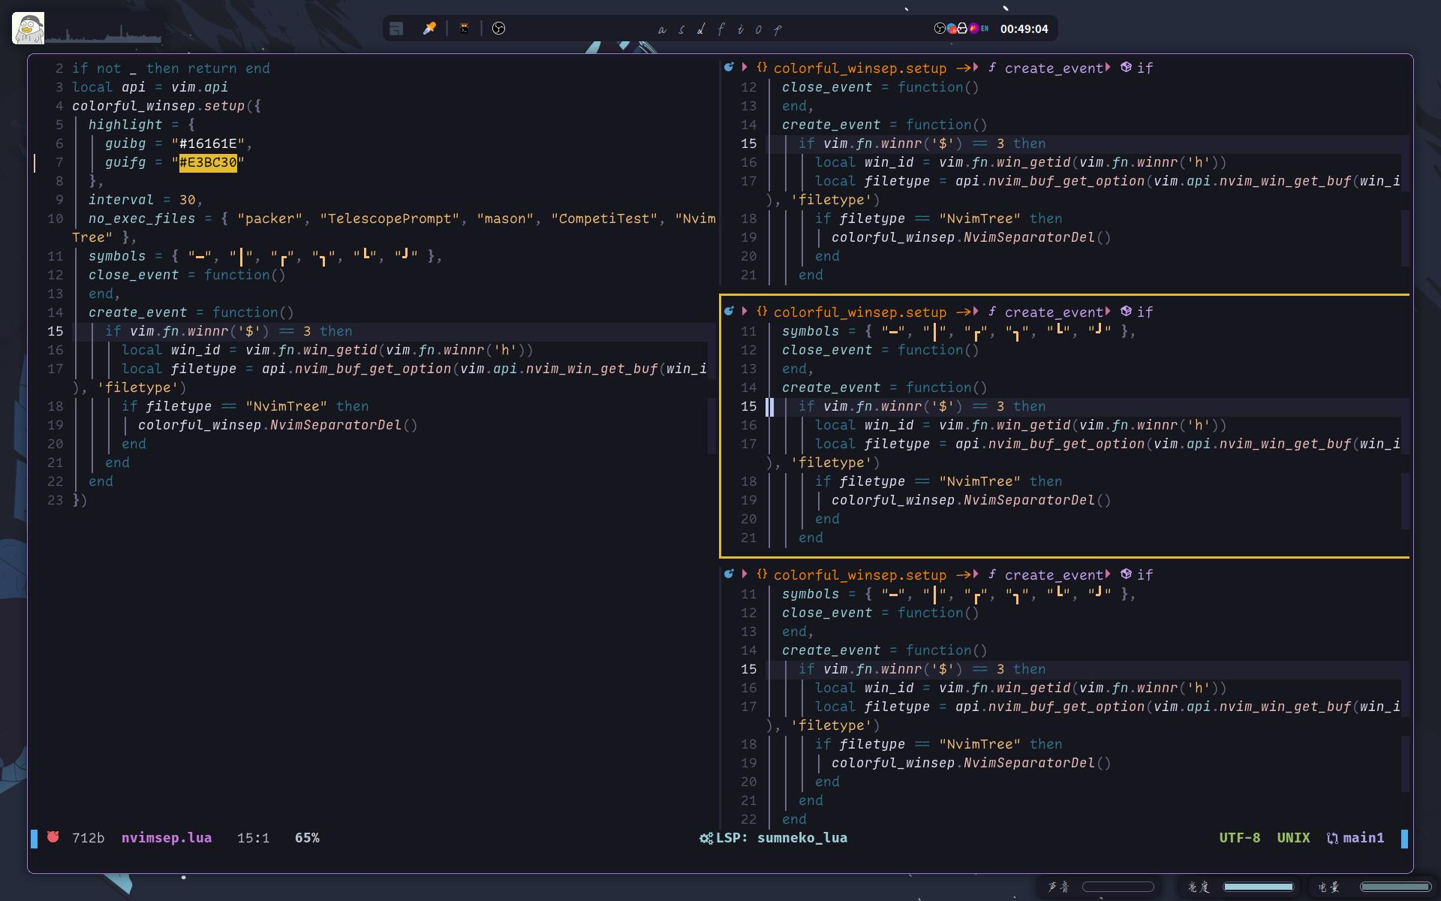Expand the first breadcrumb arrow in the top-right winbar

pyautogui.click(x=745, y=68)
